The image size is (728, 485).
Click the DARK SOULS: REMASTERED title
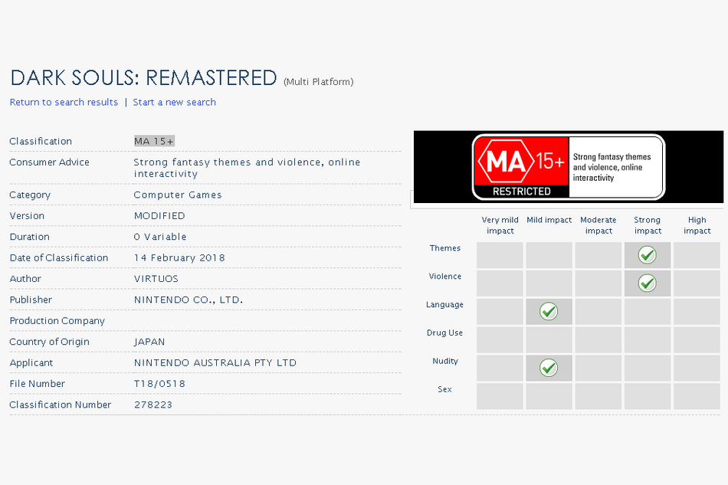click(143, 77)
